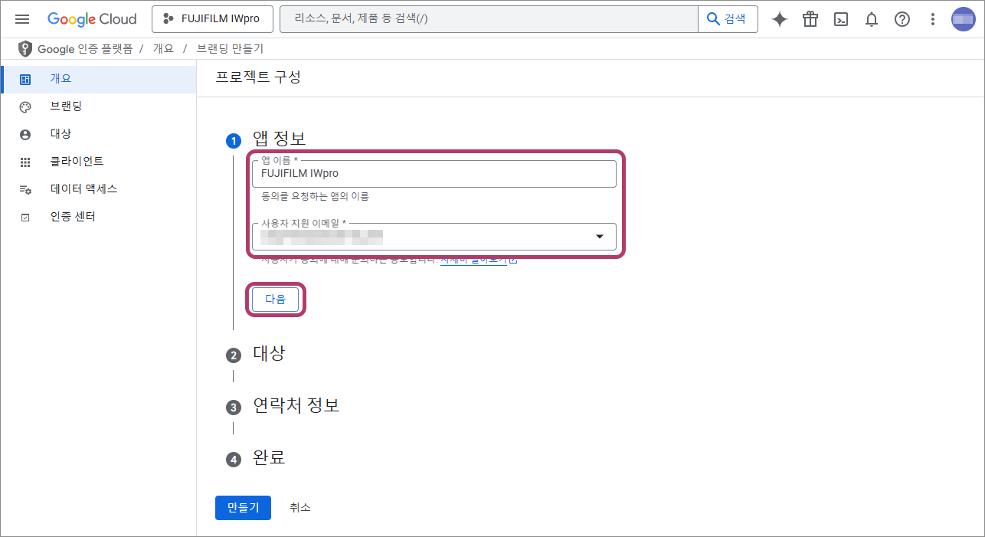This screenshot has height=537, width=985.
Task: Click the blue 만들기 button
Action: tap(243, 508)
